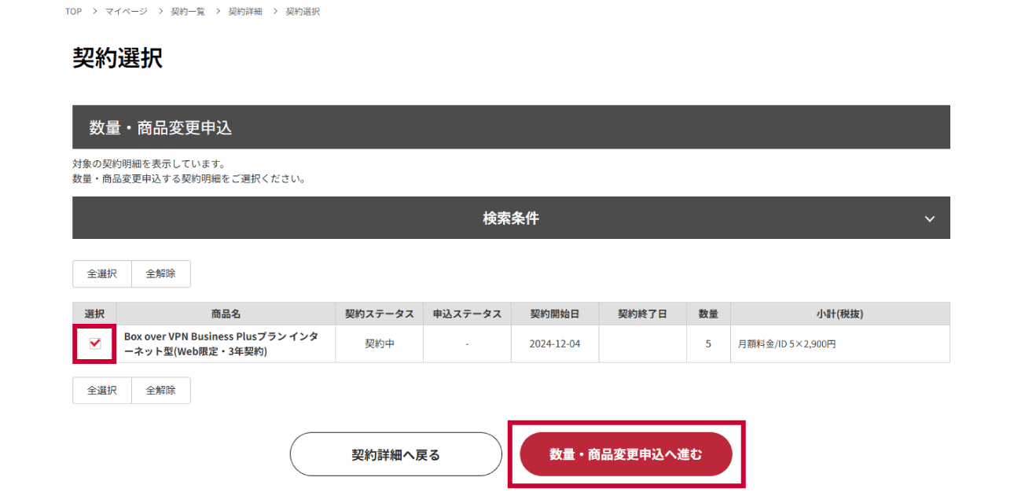Click the 商品名 column header
This screenshot has height=503, width=1025.
226,314
